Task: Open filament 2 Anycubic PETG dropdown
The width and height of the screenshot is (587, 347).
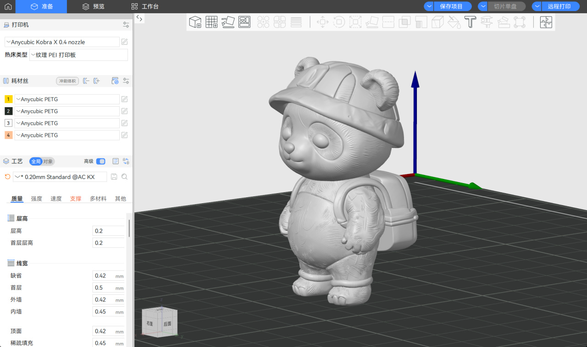Action: 67,111
